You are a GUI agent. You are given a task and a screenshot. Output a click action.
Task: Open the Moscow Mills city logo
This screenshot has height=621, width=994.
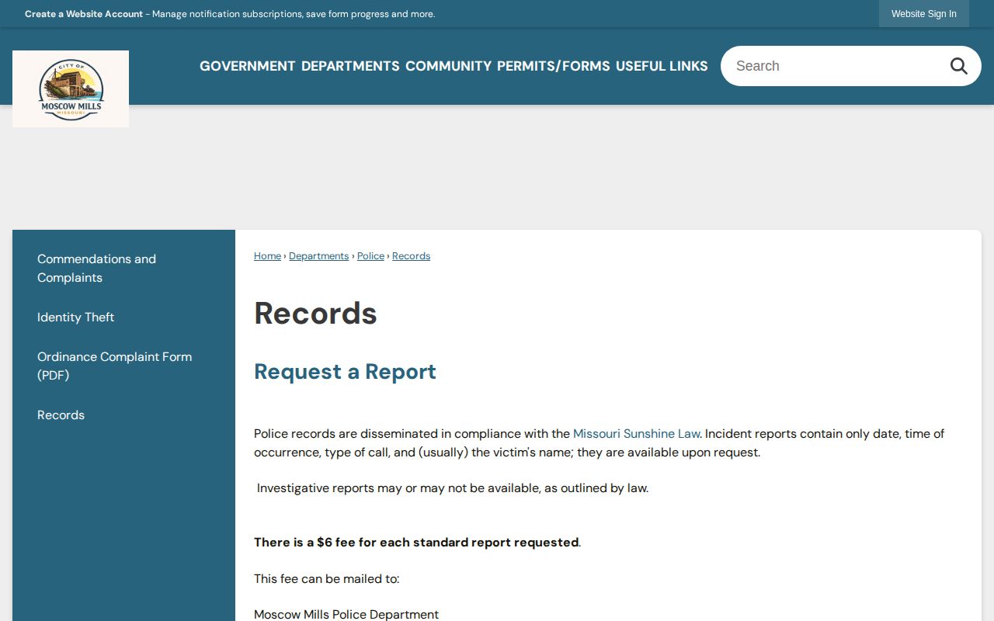point(71,88)
